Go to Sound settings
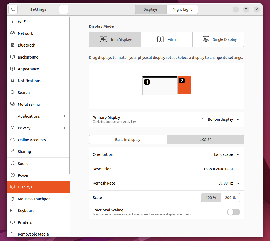 [x=38, y=163]
